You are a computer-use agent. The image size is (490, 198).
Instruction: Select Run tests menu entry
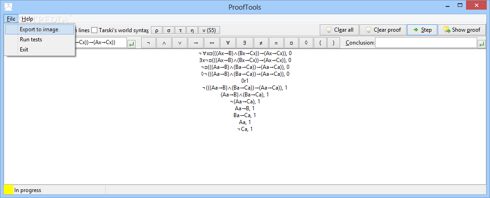(x=40, y=40)
